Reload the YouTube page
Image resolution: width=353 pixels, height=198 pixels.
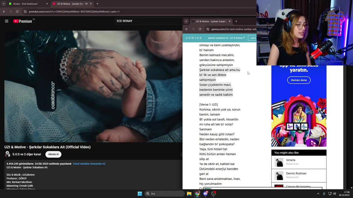click(x=17, y=12)
